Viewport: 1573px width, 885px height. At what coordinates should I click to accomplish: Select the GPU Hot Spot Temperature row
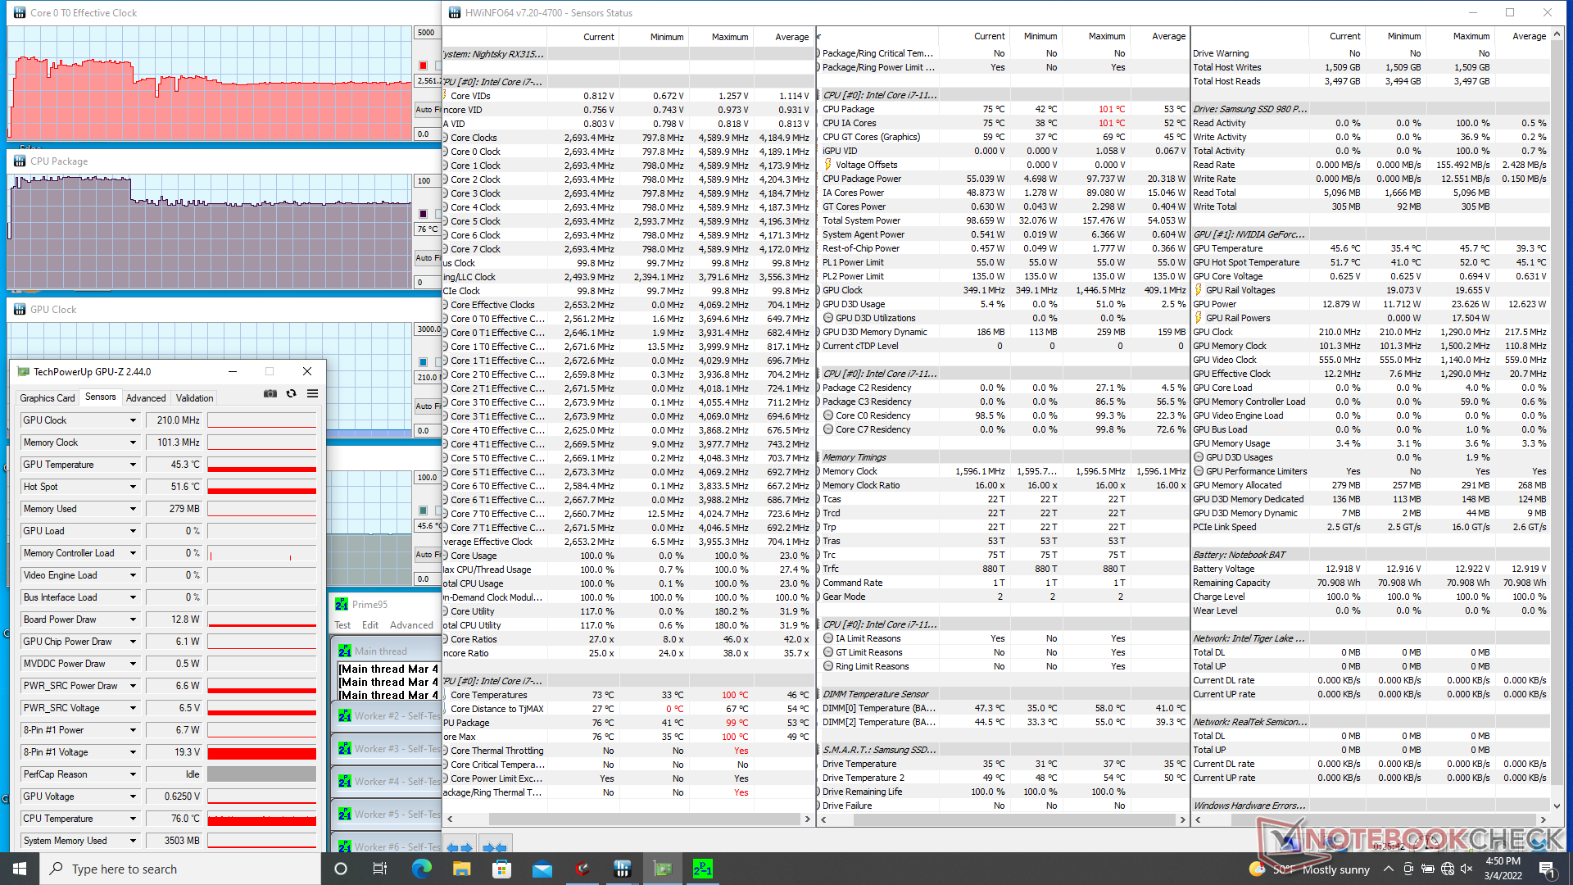1371,262
